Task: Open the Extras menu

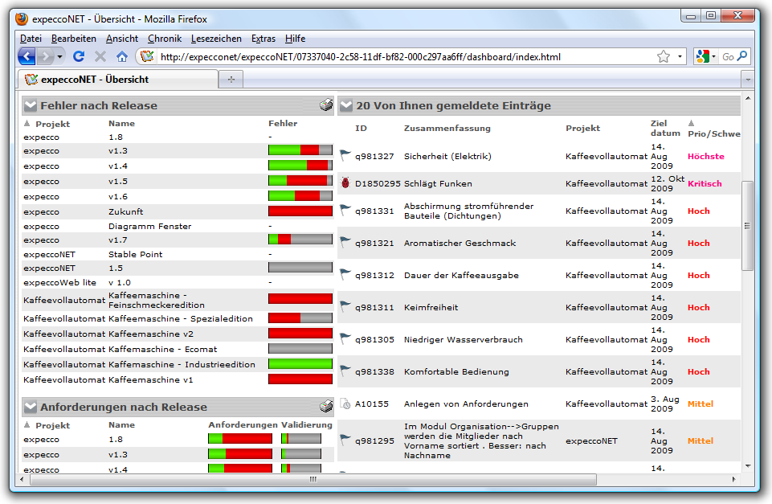Action: (263, 39)
